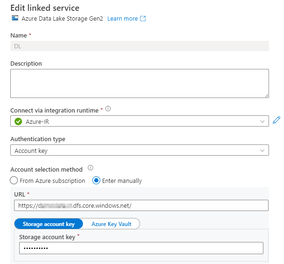Select the Enter manually radio button
This screenshot has height=264, width=284.
point(96,181)
